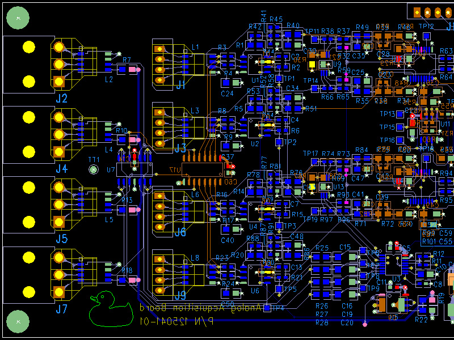Screen dimensions: 454x340
Task: Click the bottom-left green mounting hole
Action: [18, 321]
